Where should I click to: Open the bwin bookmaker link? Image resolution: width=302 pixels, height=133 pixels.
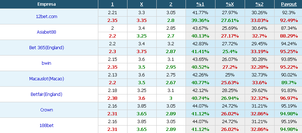46,63
